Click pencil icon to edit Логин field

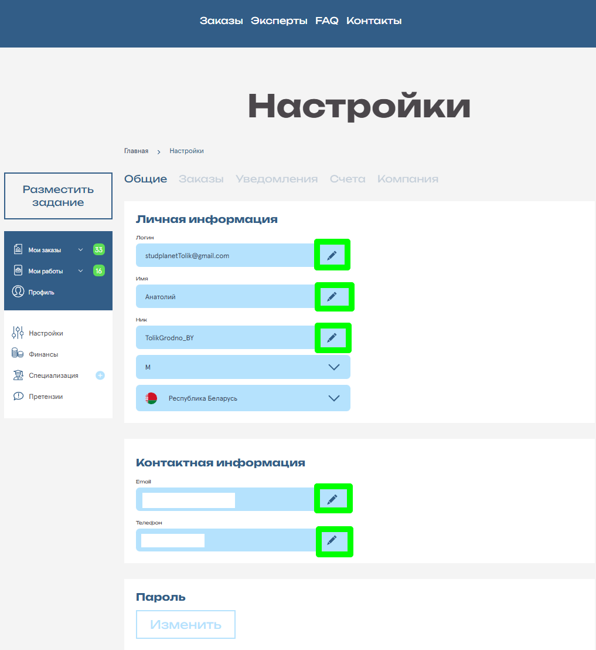tap(332, 255)
